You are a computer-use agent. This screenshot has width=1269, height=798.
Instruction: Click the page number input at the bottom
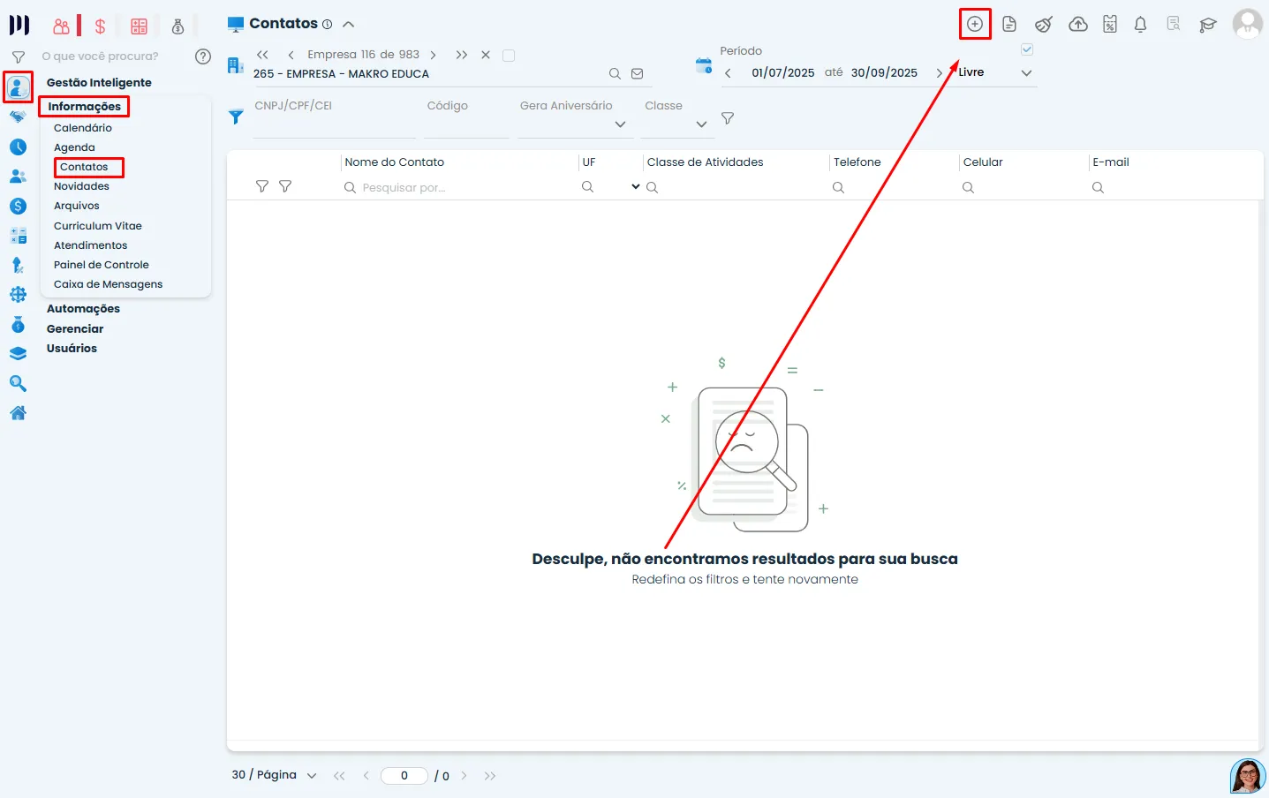tap(404, 776)
